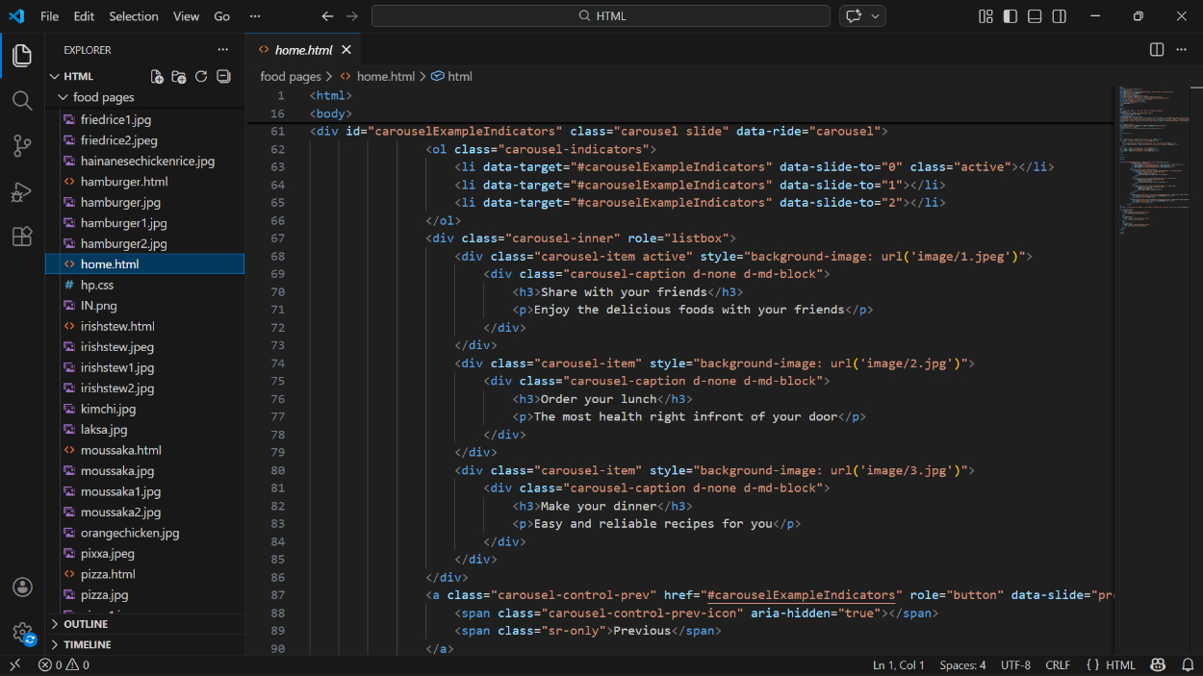
Task: Toggle the bottom panel visibility
Action: (1035, 16)
